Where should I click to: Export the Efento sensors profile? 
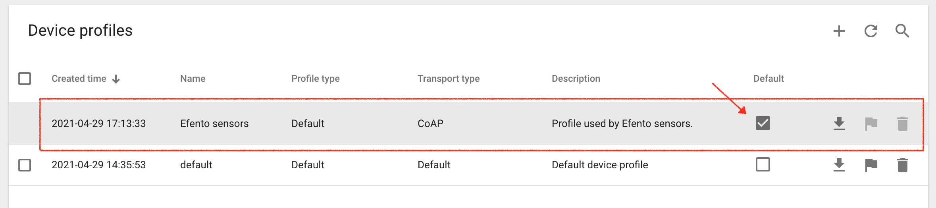(839, 123)
